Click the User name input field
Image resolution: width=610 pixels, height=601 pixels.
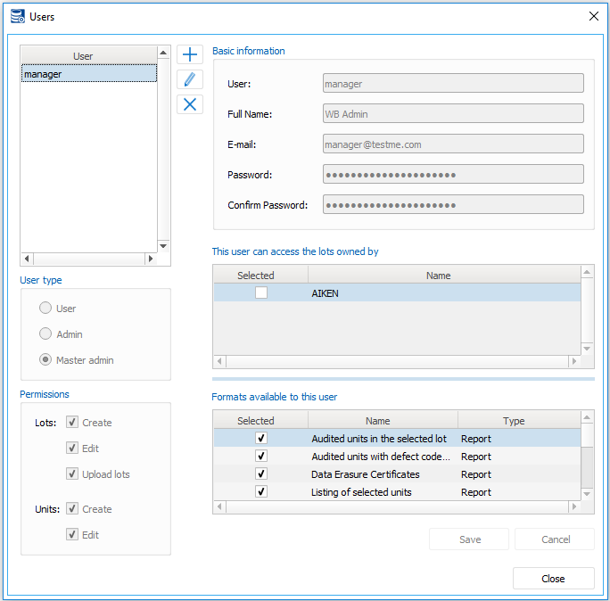click(x=453, y=83)
